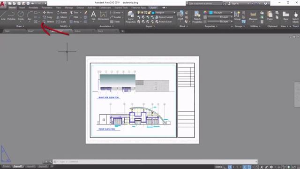Click the Linear dimension tool

click(115, 13)
